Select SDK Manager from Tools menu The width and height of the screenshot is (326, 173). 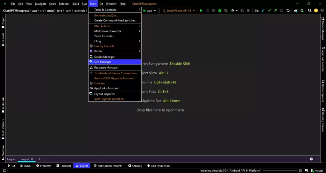point(115,62)
